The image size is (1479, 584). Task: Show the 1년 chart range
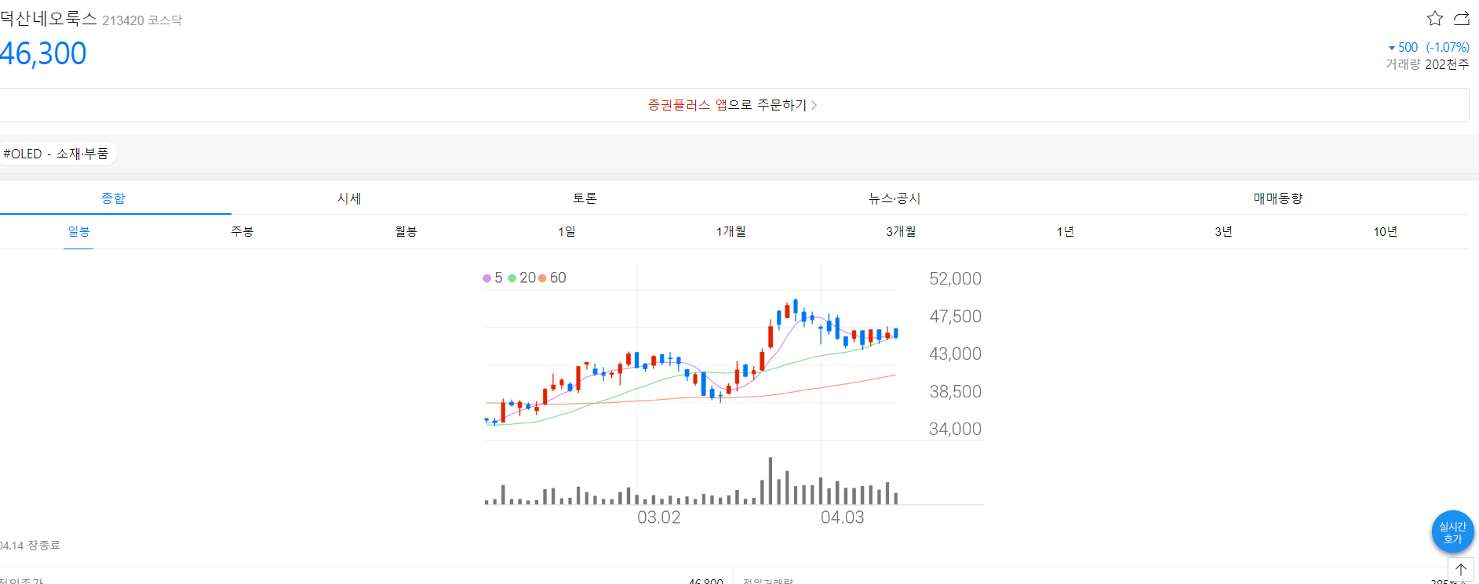(x=1065, y=231)
